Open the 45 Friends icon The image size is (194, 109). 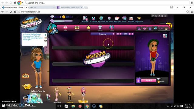point(93,19)
